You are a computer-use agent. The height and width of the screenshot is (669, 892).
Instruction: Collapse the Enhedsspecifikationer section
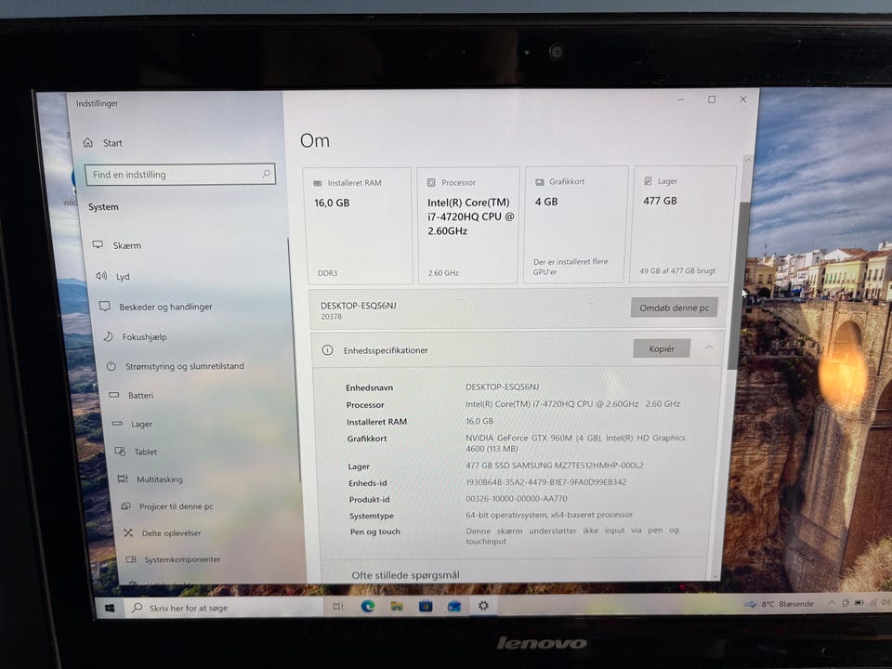[x=709, y=347]
